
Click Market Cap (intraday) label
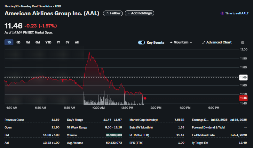[x=144, y=120]
